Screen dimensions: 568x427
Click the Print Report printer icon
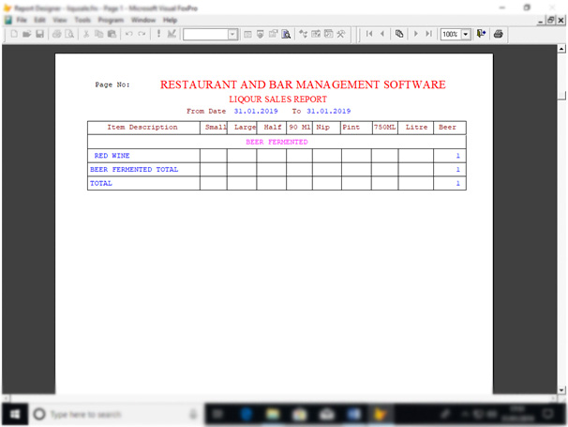coord(499,34)
